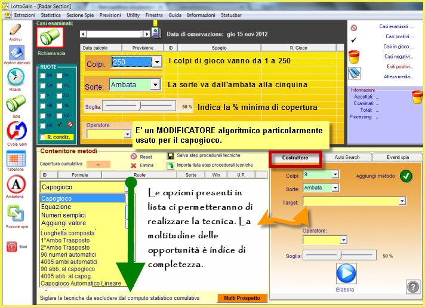Open the Tabellone grid icon
The width and height of the screenshot is (425, 307).
click(16, 158)
